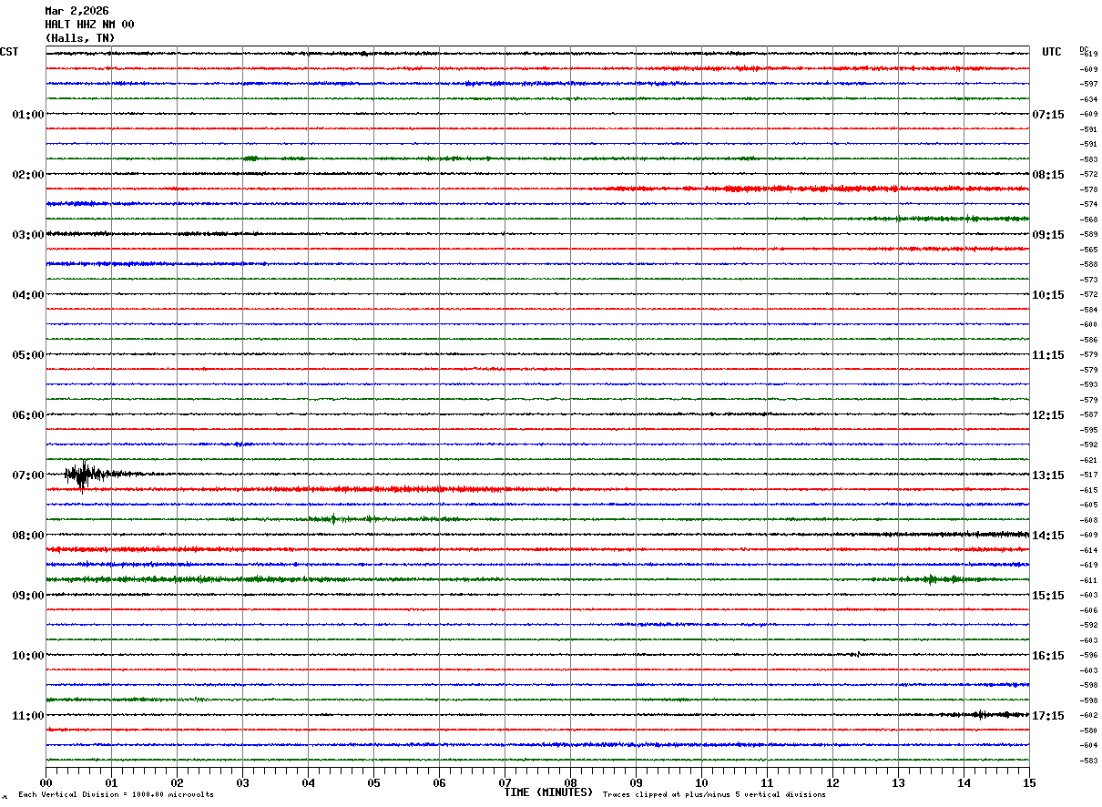
Task: Click the location label (Halls, TN)
Action: tap(80, 38)
